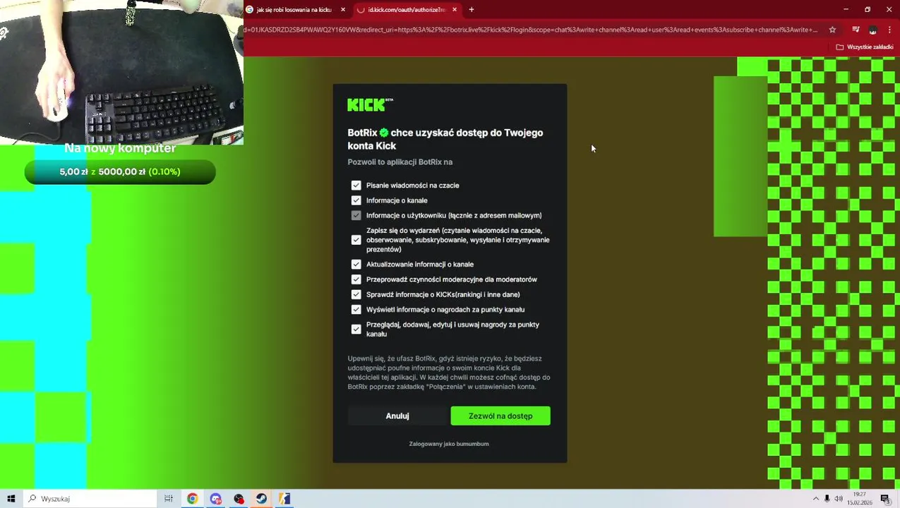Close the kick.com oauth tab
Viewport: 900px width, 508px height.
[455, 10]
